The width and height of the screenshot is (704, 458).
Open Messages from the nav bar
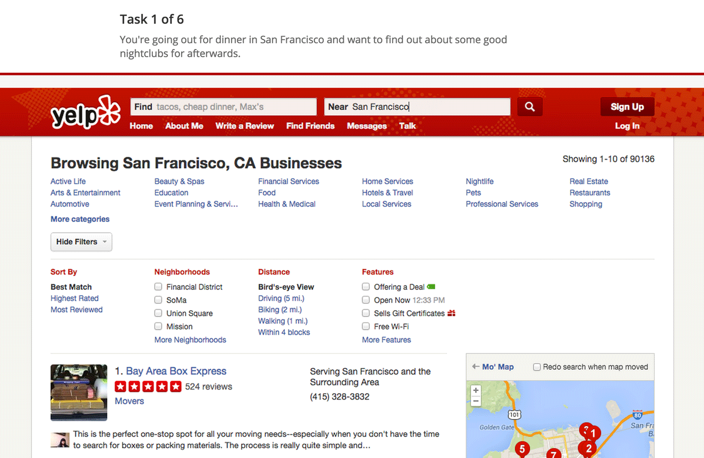367,126
